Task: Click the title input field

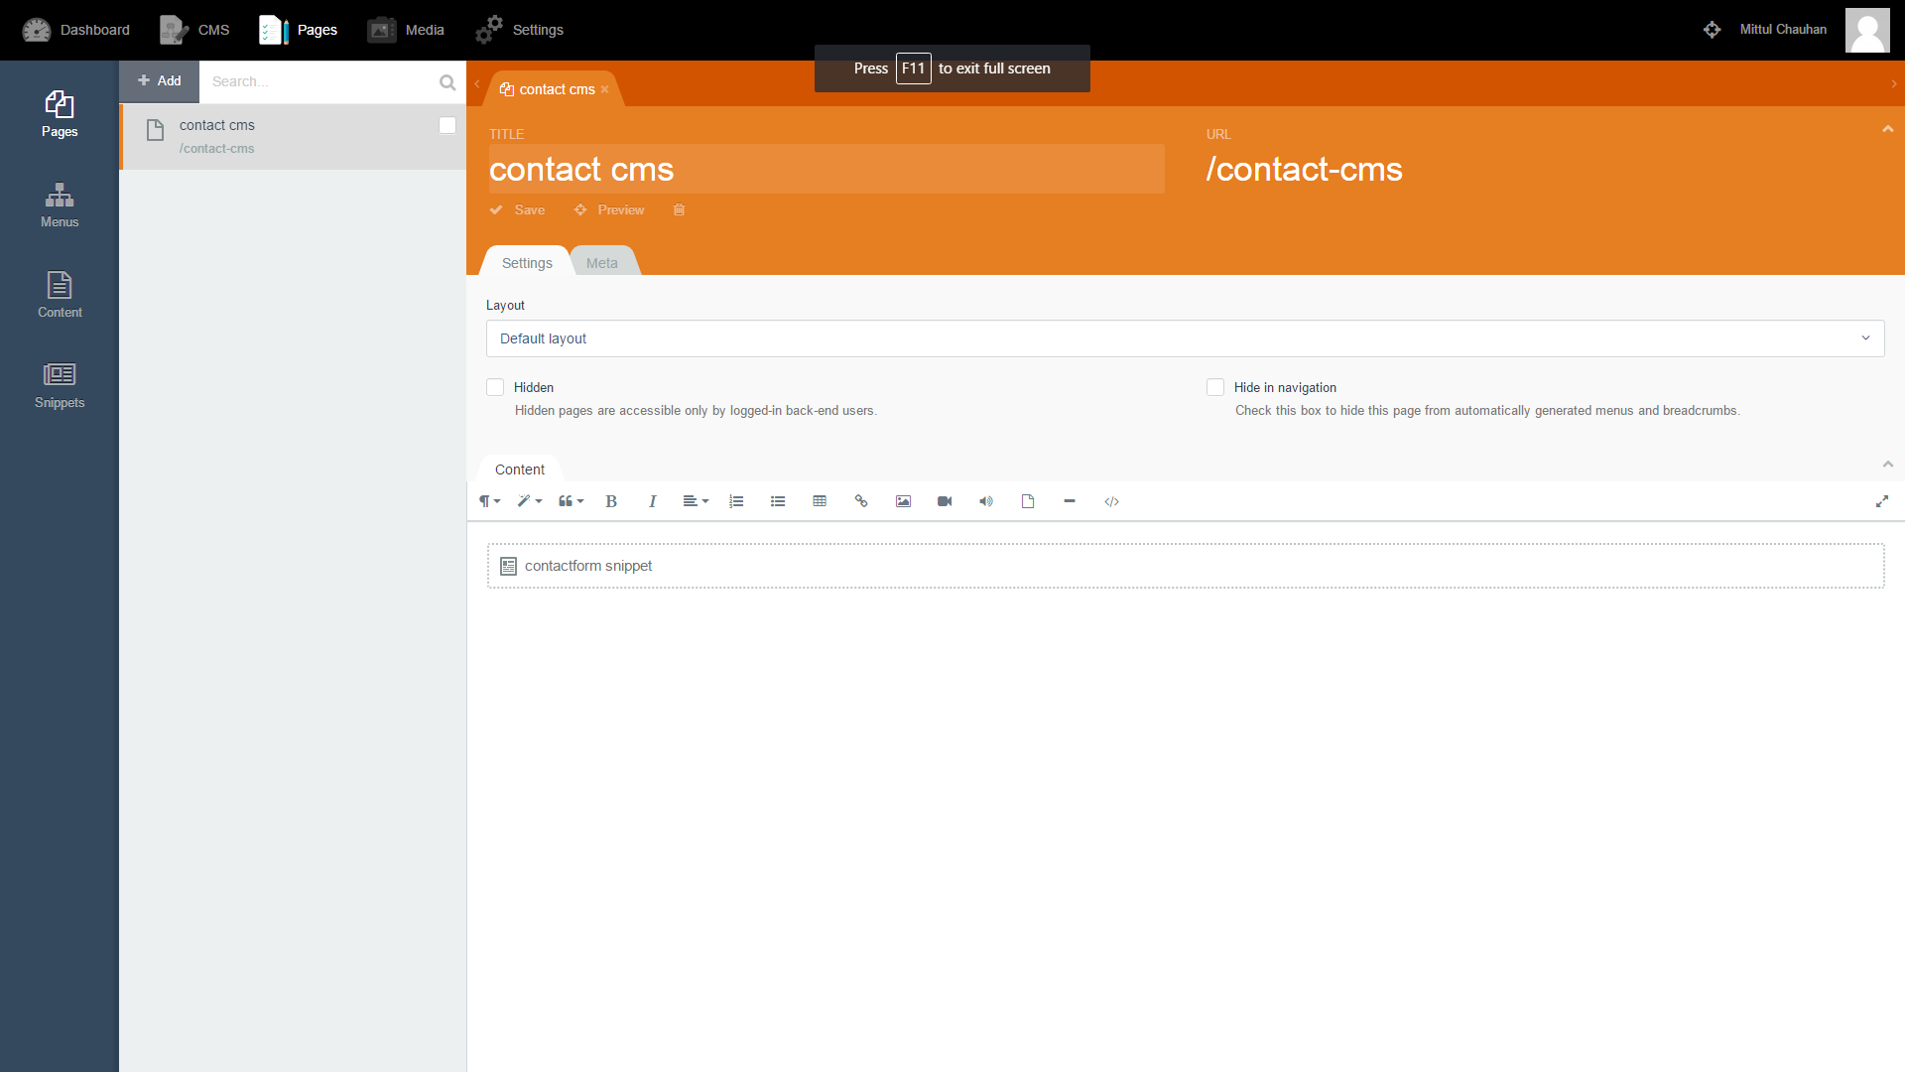Action: pos(826,169)
